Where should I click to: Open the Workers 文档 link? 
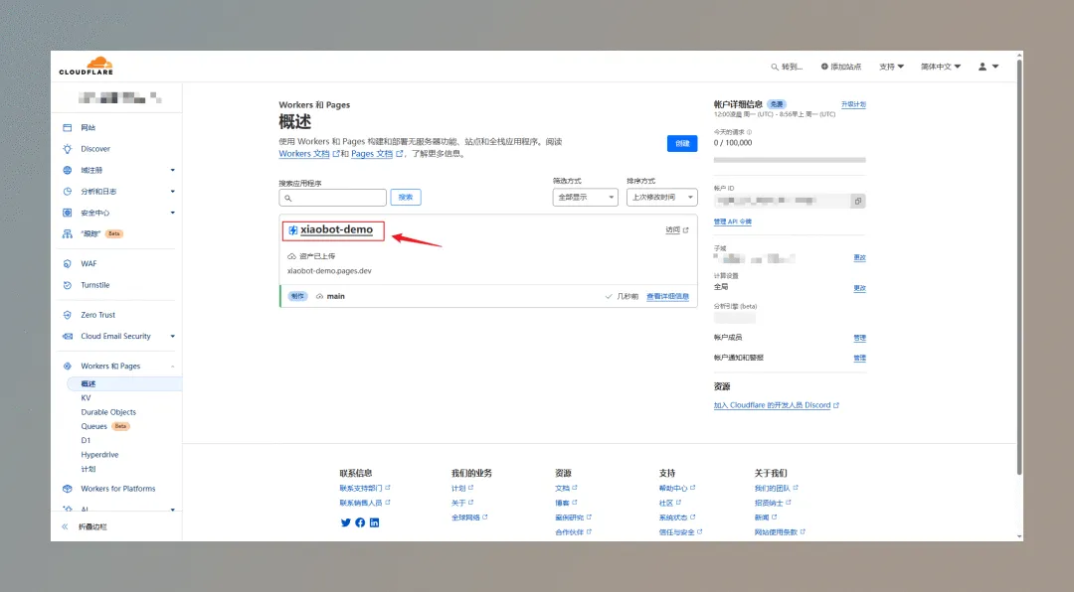(x=304, y=154)
